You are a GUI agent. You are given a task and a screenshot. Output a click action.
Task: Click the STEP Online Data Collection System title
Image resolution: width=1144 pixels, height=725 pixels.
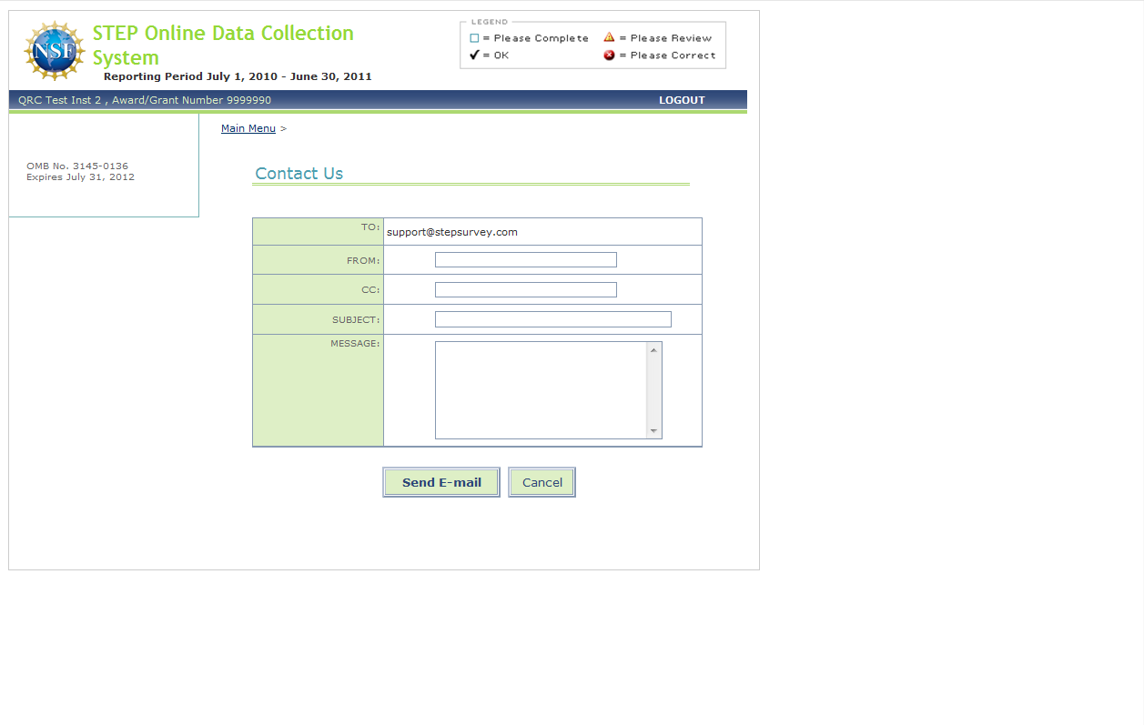click(223, 45)
